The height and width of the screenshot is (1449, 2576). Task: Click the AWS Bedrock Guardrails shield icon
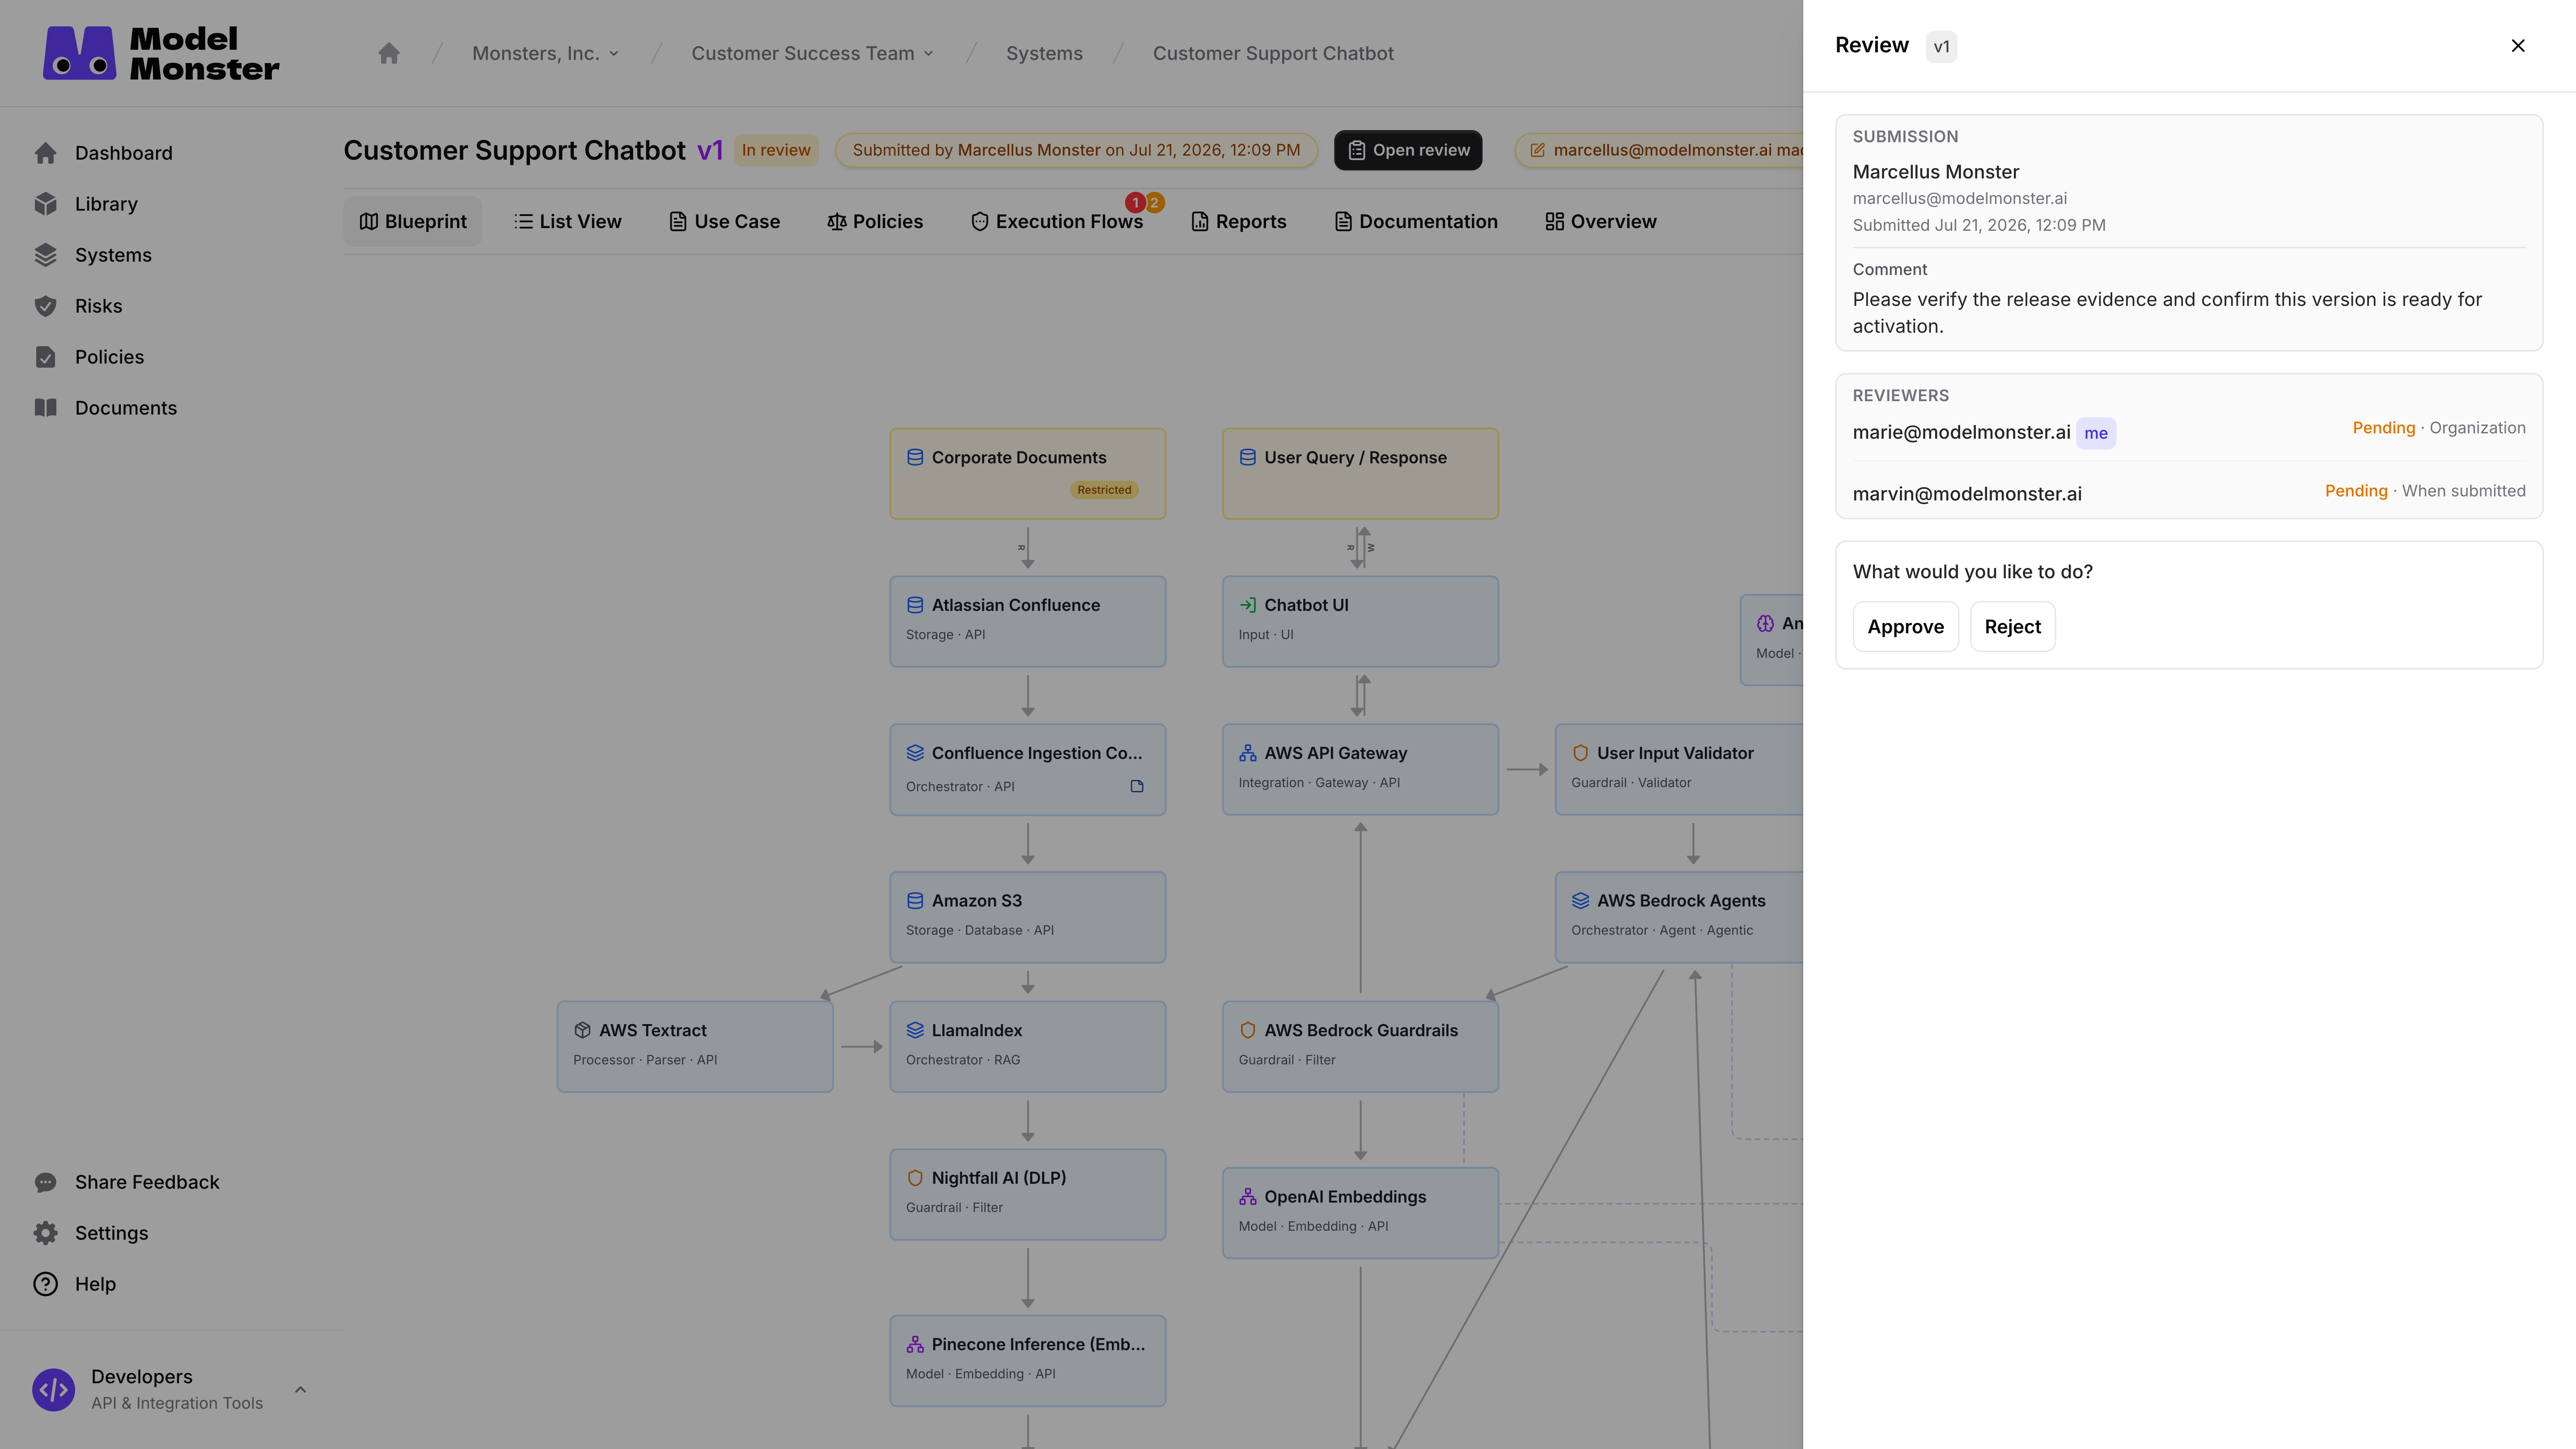pyautogui.click(x=1248, y=1030)
